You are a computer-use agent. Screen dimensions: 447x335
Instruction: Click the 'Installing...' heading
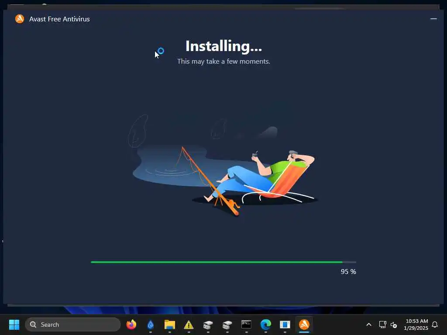coord(223,46)
